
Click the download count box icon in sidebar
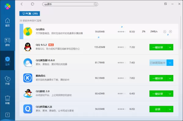tap(7, 115)
